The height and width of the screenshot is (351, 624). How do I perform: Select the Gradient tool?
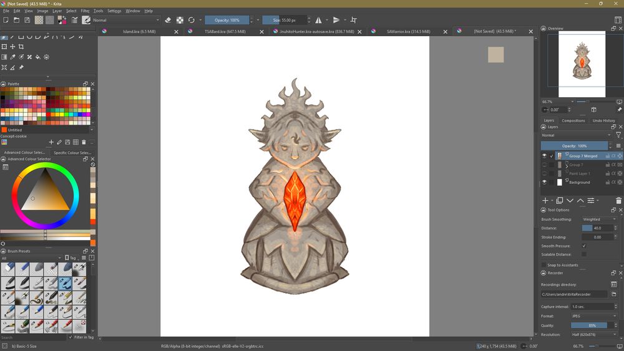pyautogui.click(x=4, y=57)
